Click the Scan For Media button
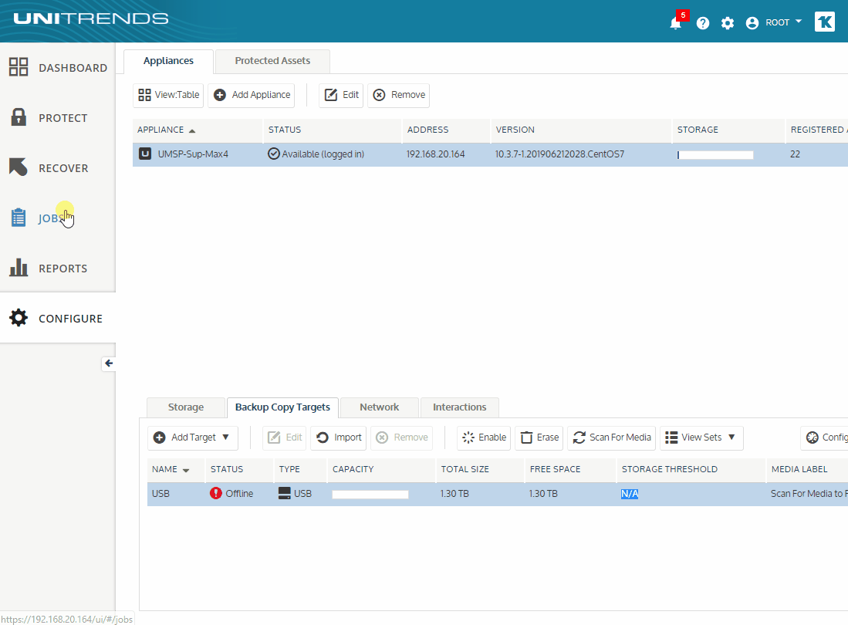Image resolution: width=848 pixels, height=625 pixels. pyautogui.click(x=611, y=437)
